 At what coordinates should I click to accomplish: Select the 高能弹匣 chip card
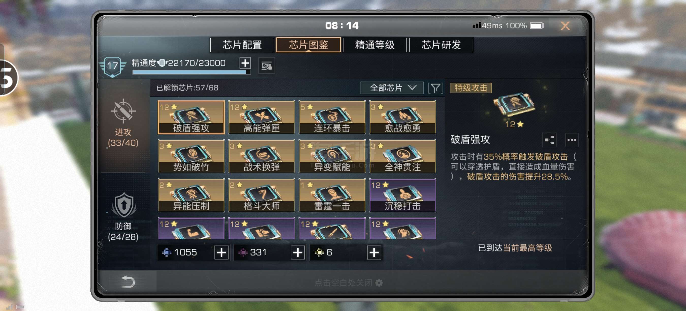pyautogui.click(x=261, y=117)
